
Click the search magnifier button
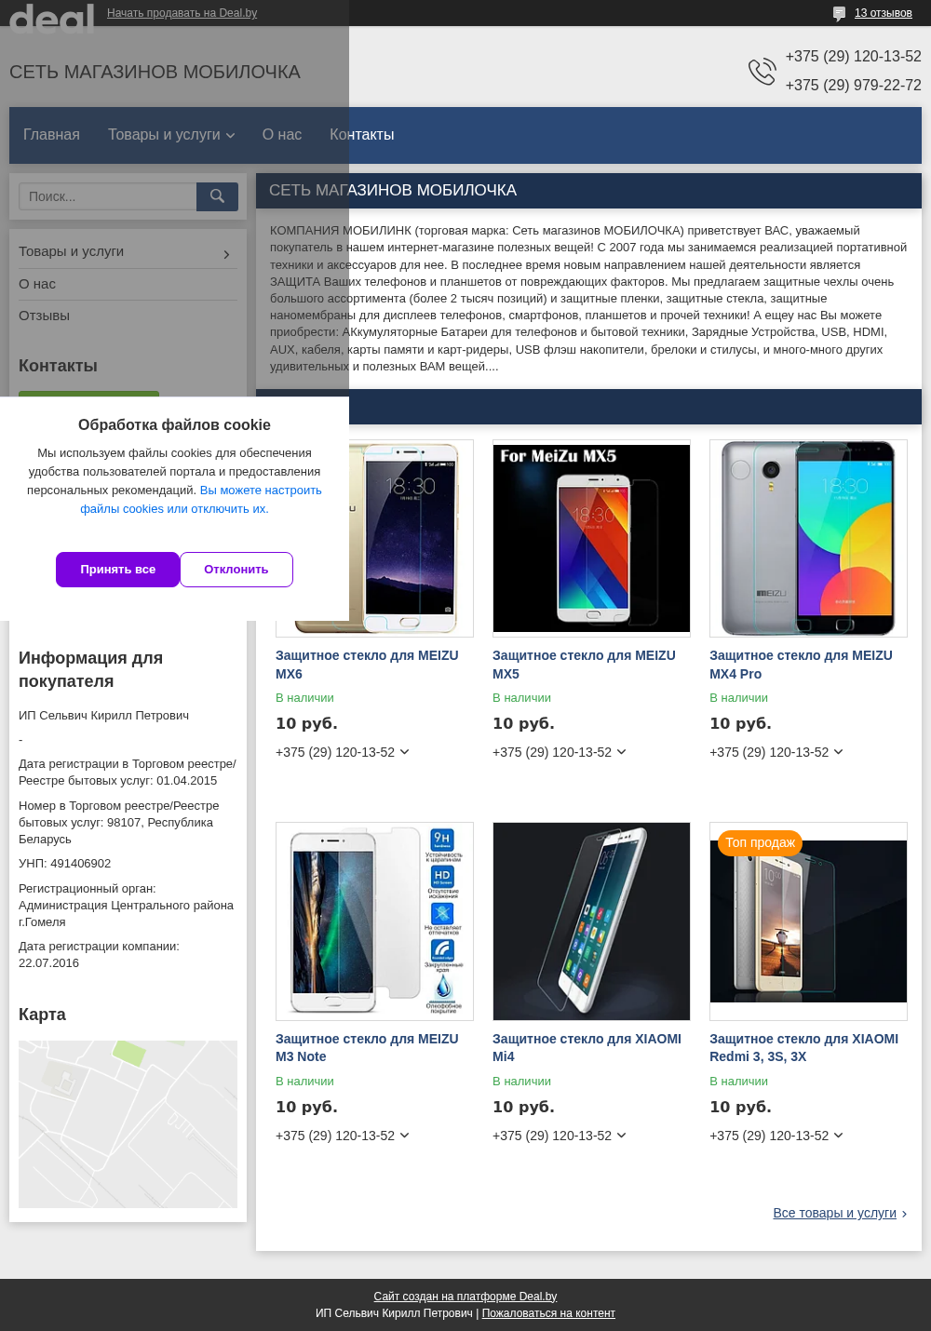(x=217, y=196)
